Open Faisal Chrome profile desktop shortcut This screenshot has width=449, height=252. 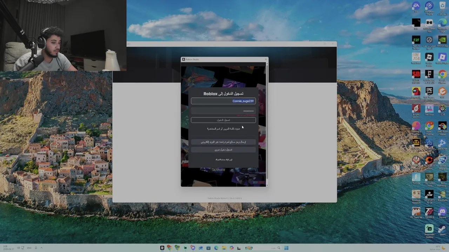(429, 128)
